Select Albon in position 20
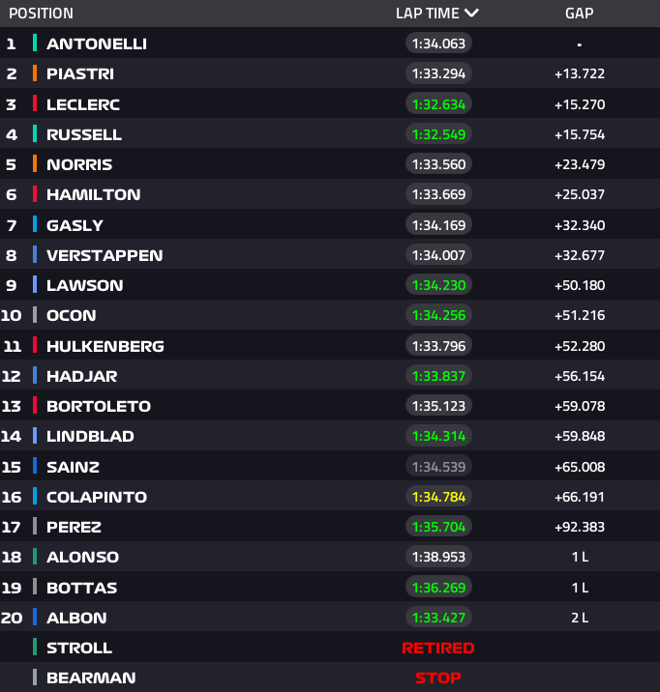Viewport: 660px width, 692px height. click(76, 618)
